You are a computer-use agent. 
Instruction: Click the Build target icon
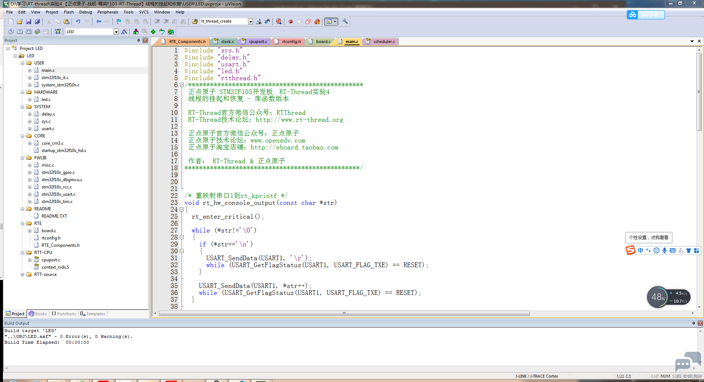pyautogui.click(x=20, y=32)
